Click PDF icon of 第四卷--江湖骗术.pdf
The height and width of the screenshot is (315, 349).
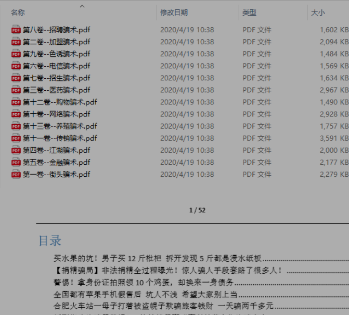[x=16, y=150]
